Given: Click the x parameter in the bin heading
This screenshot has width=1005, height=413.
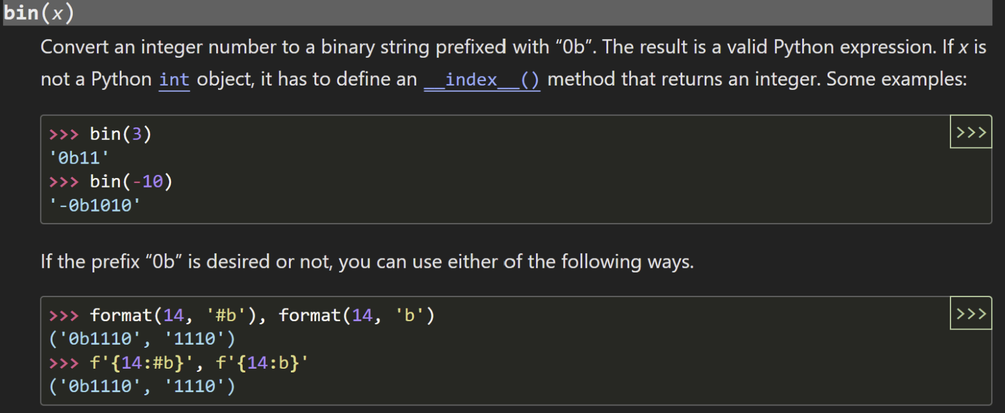Looking at the screenshot, I should point(57,13).
